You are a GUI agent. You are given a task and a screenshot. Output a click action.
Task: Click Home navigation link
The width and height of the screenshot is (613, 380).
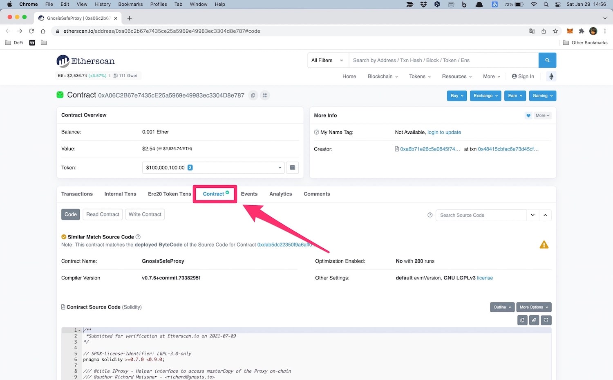point(349,76)
